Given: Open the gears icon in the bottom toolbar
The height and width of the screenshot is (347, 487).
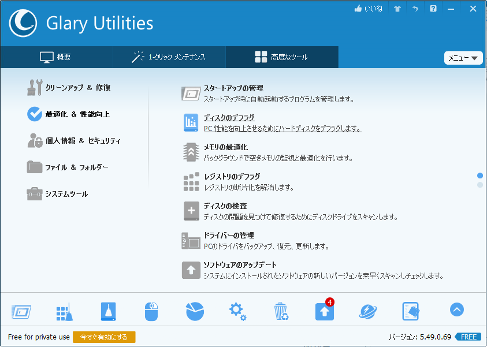Looking at the screenshot, I should 238,312.
